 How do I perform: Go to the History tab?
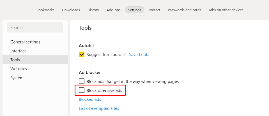click(x=93, y=10)
